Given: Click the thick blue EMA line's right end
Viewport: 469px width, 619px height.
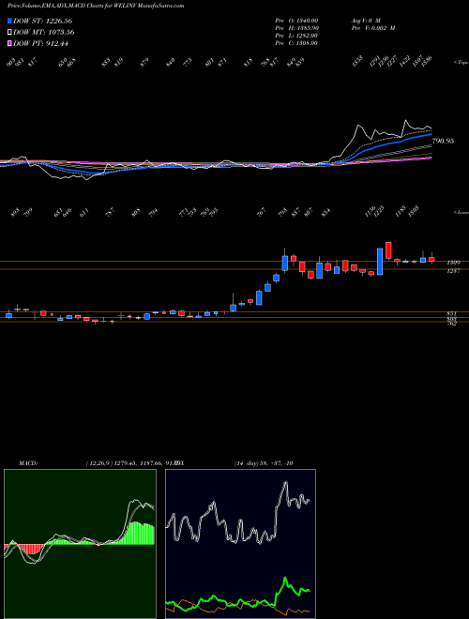Looking at the screenshot, I should tap(430, 135).
